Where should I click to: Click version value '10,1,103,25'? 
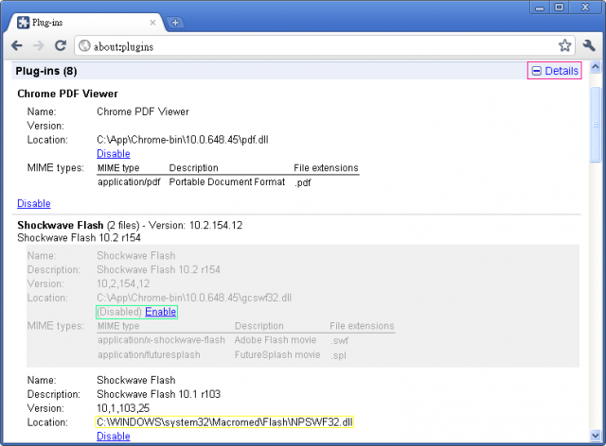click(123, 408)
